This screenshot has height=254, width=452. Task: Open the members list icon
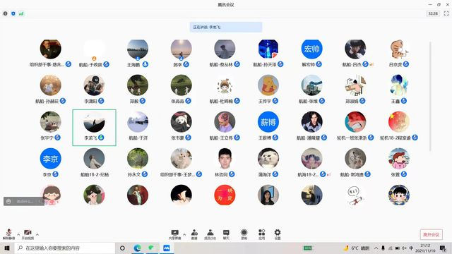[x=210, y=234]
